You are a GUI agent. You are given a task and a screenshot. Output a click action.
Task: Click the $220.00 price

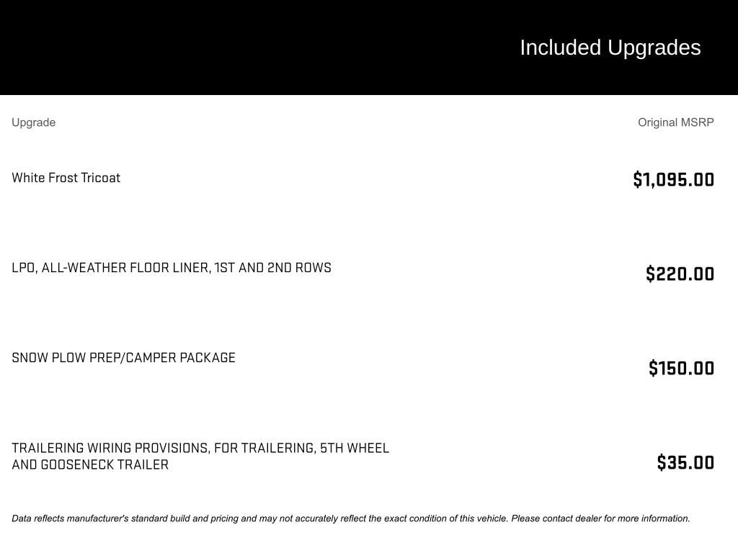coord(680,274)
